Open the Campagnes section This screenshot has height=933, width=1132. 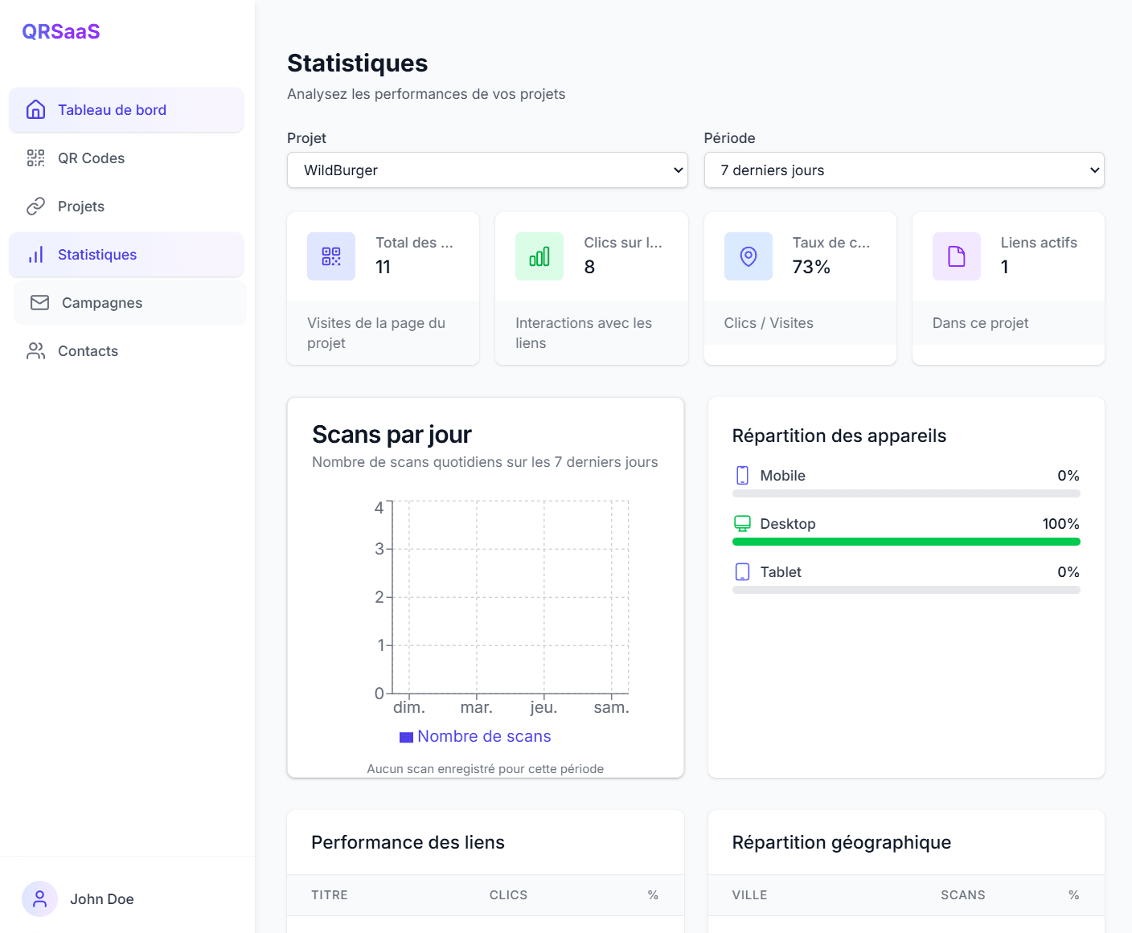pos(101,303)
